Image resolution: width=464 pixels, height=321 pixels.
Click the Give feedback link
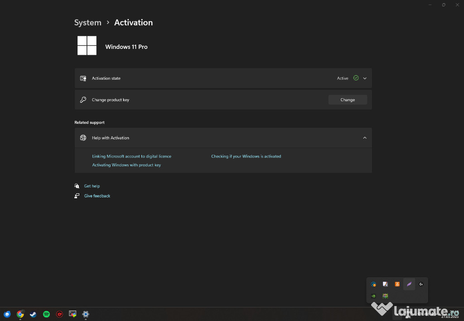coord(97,196)
